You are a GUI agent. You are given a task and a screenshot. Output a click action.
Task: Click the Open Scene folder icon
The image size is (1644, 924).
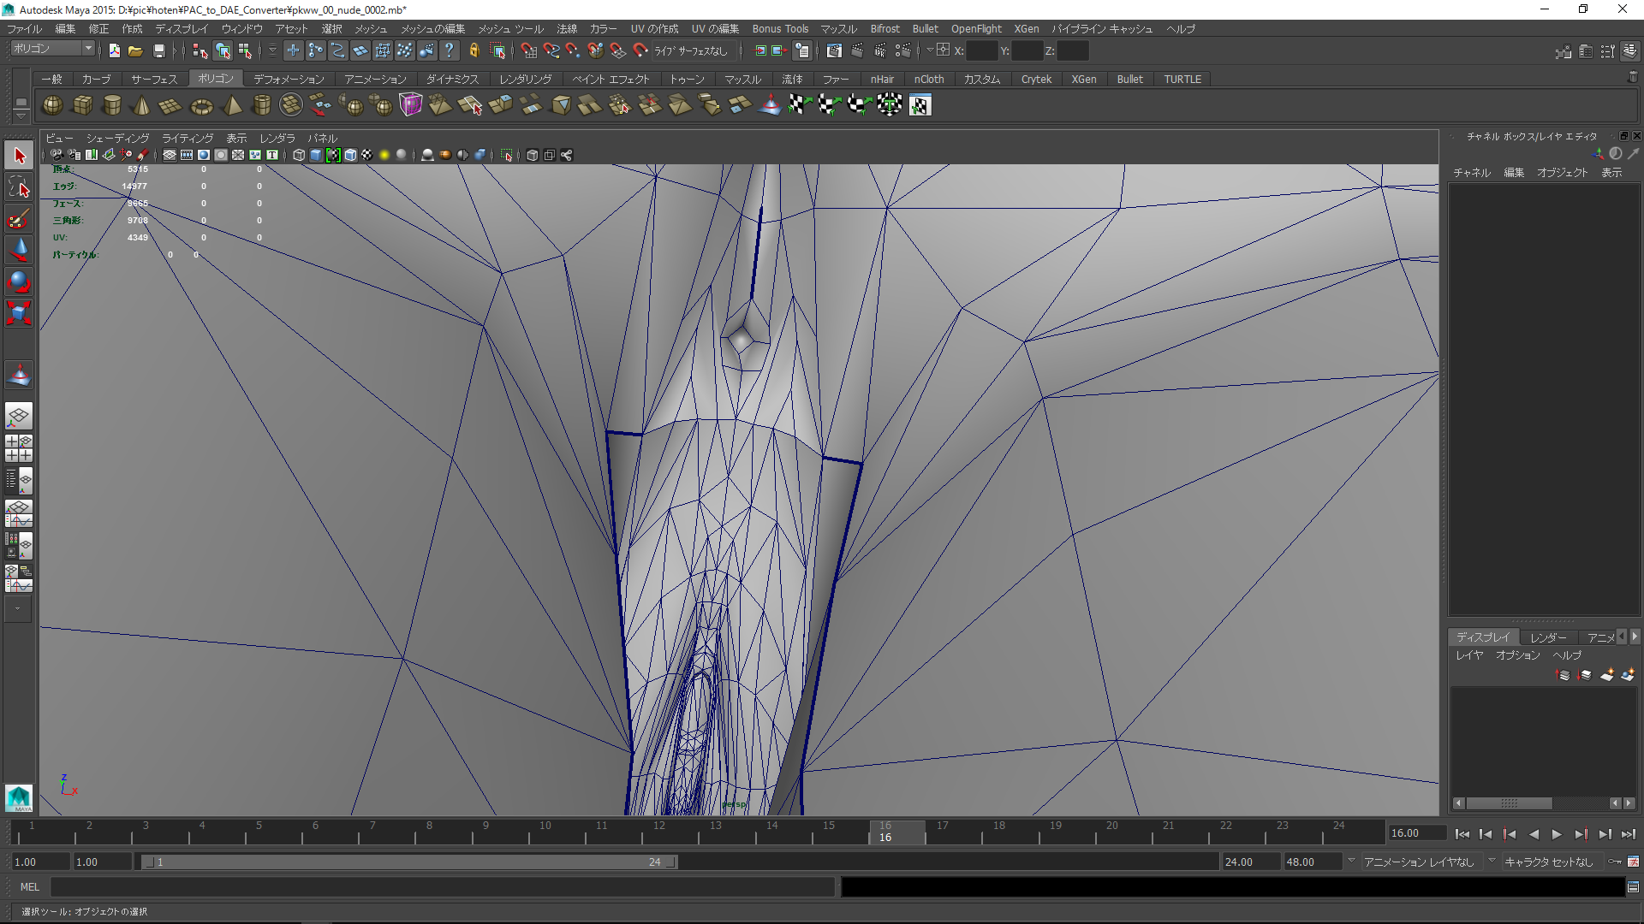click(x=135, y=51)
